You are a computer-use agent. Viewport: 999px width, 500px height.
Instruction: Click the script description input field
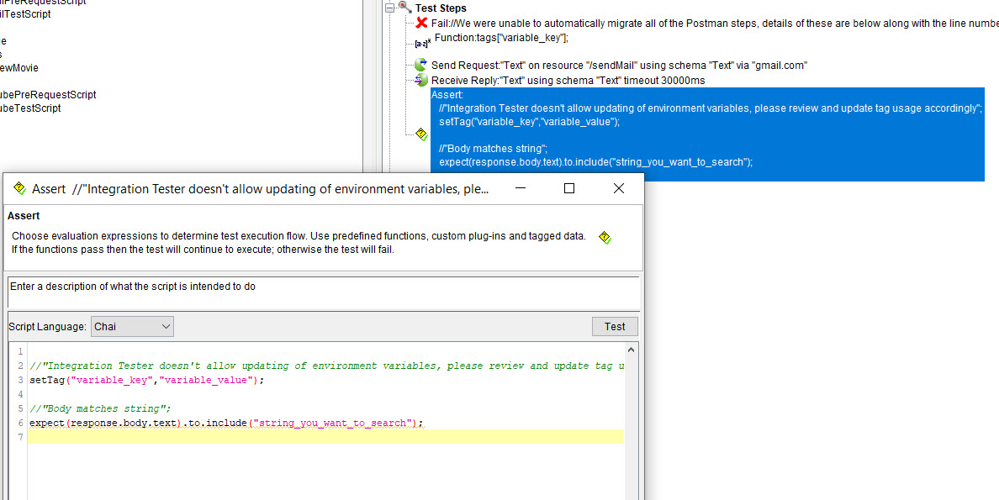[x=322, y=292]
